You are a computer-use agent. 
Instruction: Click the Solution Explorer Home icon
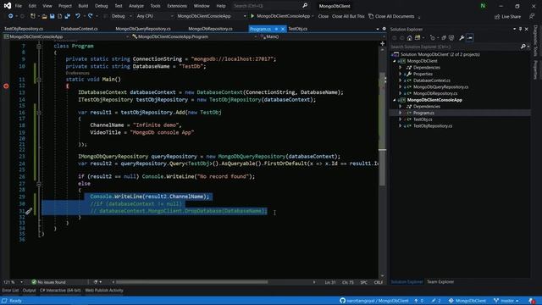pyautogui.click(x=410, y=37)
